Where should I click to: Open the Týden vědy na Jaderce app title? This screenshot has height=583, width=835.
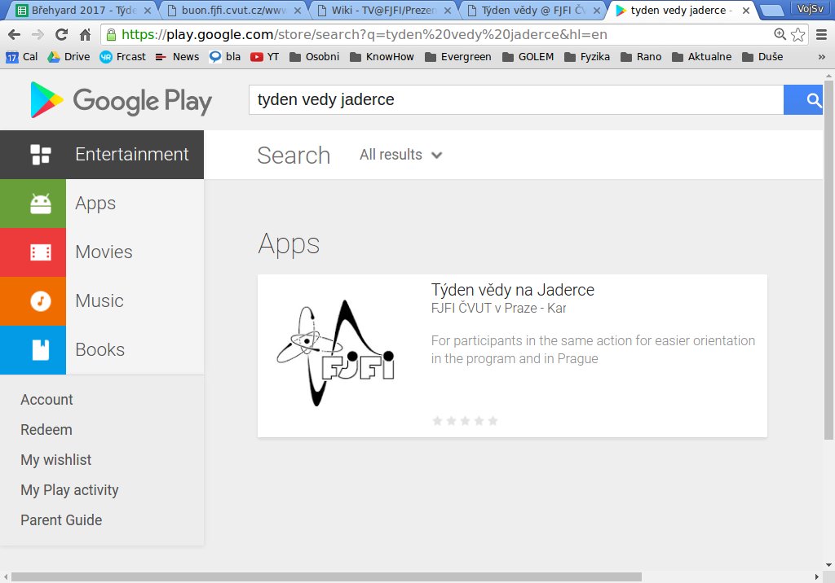tap(512, 290)
